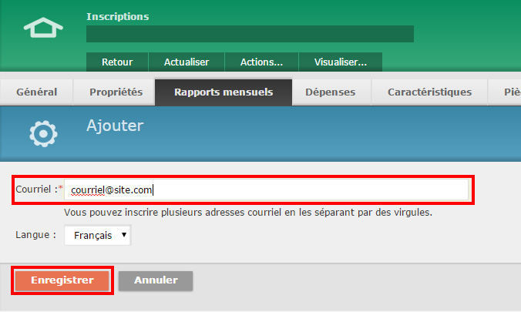This screenshot has width=521, height=312.
Task: Go to the Dépenses tab
Action: [330, 92]
